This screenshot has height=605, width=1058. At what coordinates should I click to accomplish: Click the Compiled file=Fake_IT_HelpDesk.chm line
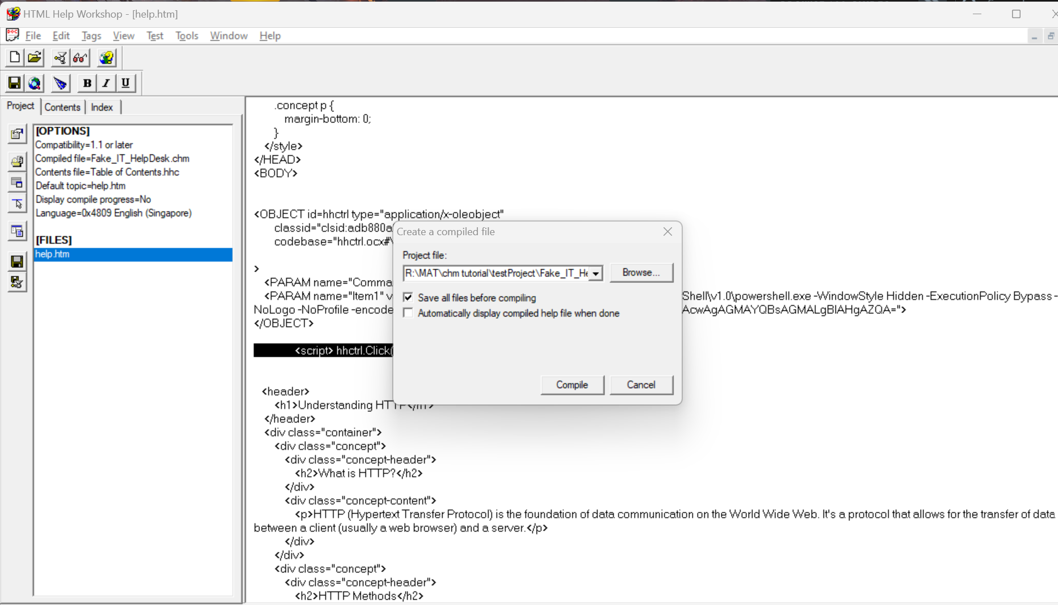click(x=112, y=158)
